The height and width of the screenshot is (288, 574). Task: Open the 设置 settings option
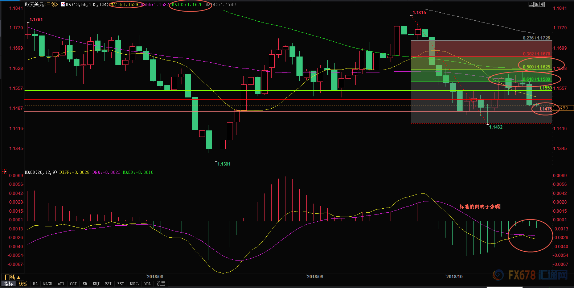coord(161,284)
